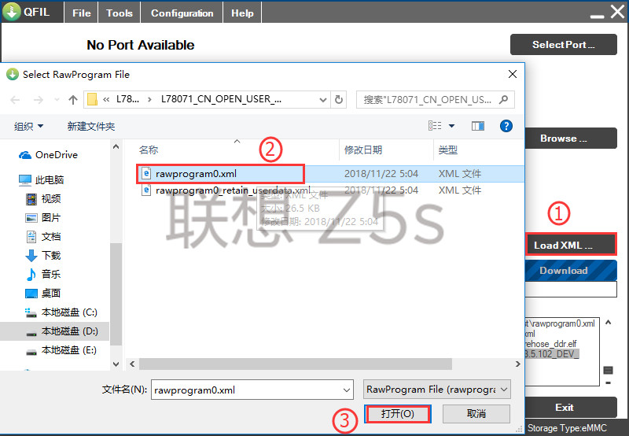The image size is (629, 436).
Task: Select the 音乐 music folder
Action: point(51,274)
